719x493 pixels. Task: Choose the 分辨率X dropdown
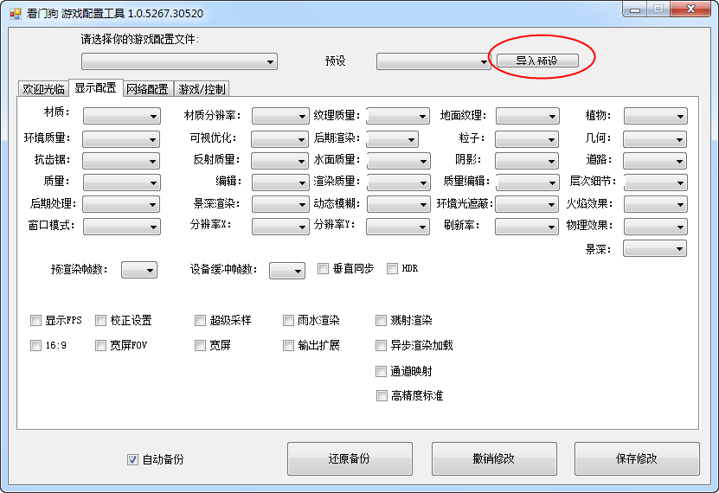pos(280,227)
